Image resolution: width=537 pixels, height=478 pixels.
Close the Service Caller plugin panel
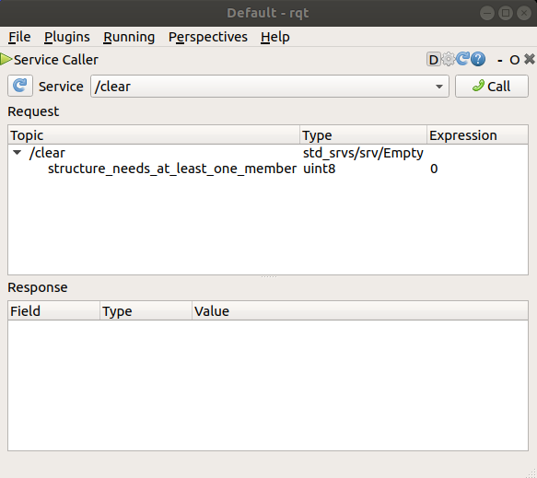coord(530,59)
